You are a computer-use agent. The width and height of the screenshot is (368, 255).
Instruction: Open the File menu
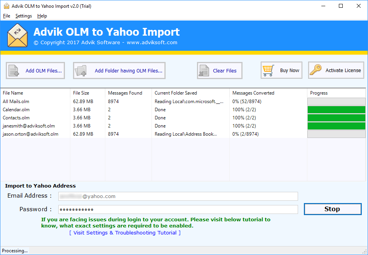7,16
